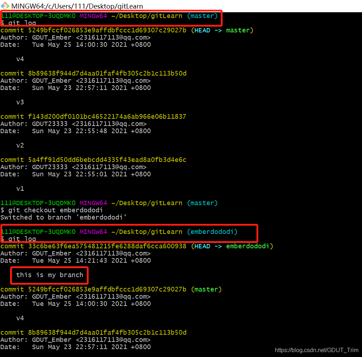Click commit hash f143d200df0101bc line
The height and width of the screenshot is (357, 362).
click(93, 117)
